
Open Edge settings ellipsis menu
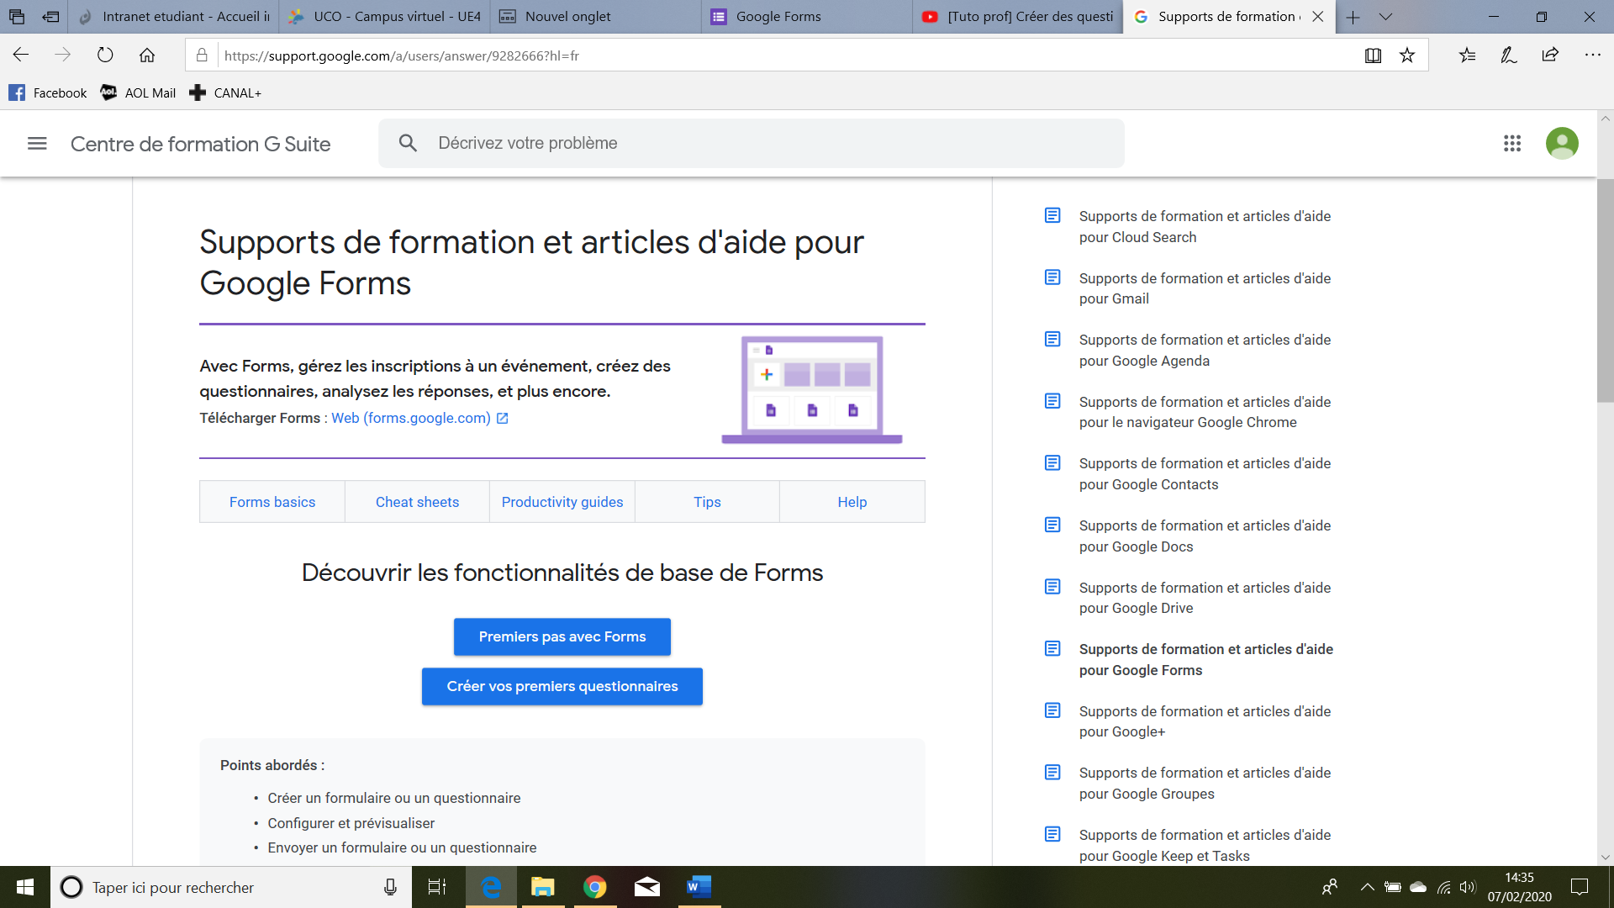1592,55
